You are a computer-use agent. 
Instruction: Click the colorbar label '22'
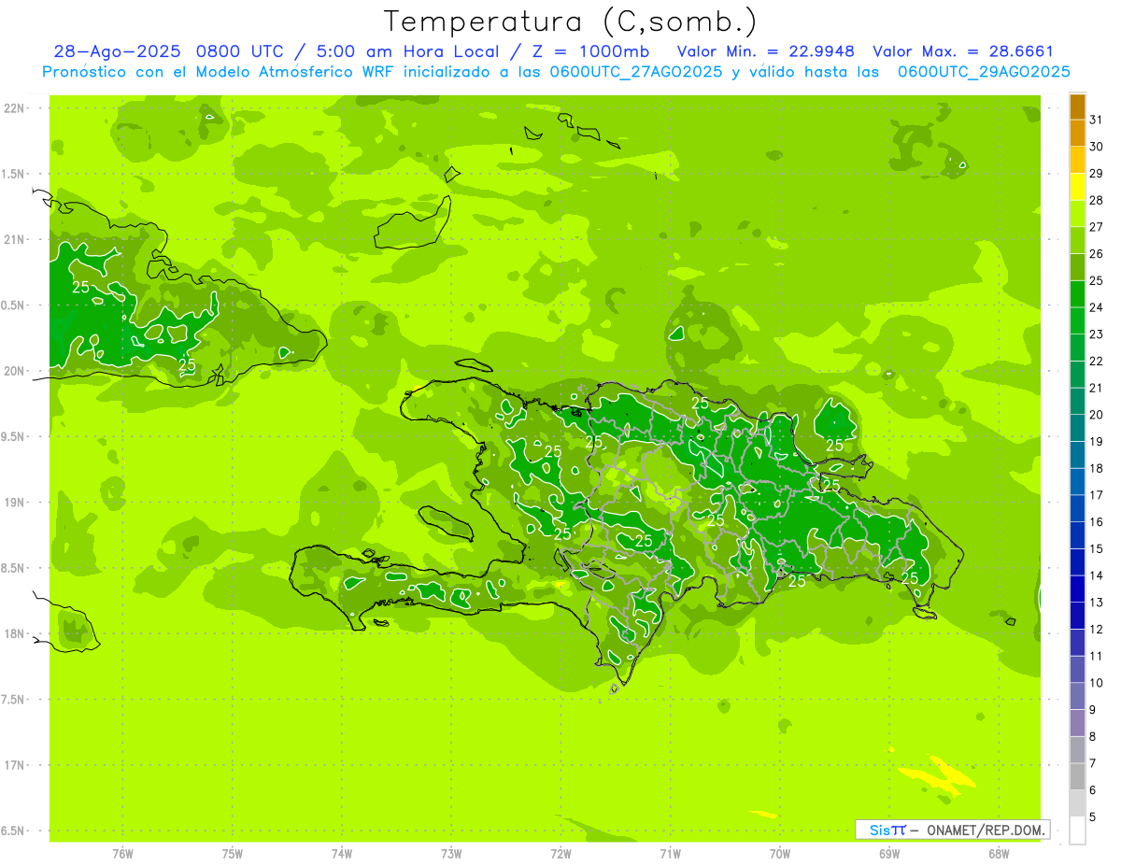[x=1096, y=361]
